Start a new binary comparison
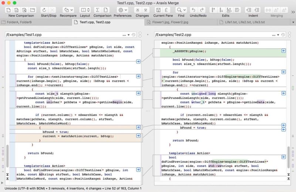This screenshot has height=192, width=296. point(16,10)
